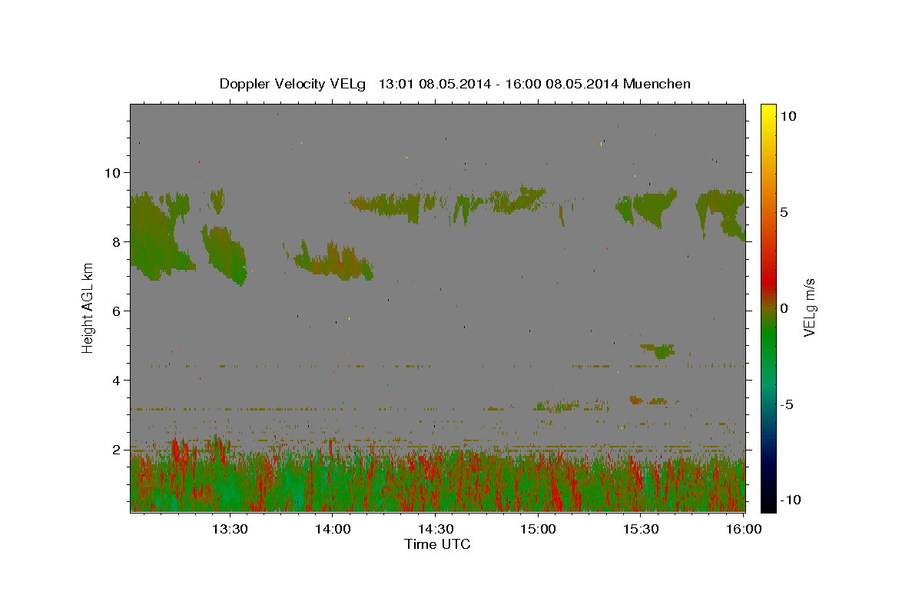Click the 'Muenchen' station name in the title
Screen dimensions: 922x615
pyautogui.click(x=657, y=84)
